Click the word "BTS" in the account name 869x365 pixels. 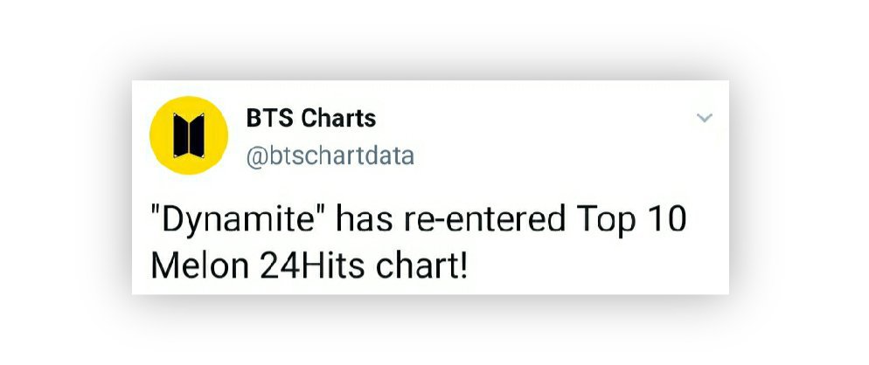coord(268,118)
